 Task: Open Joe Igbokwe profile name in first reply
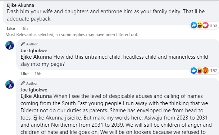click(x=34, y=51)
